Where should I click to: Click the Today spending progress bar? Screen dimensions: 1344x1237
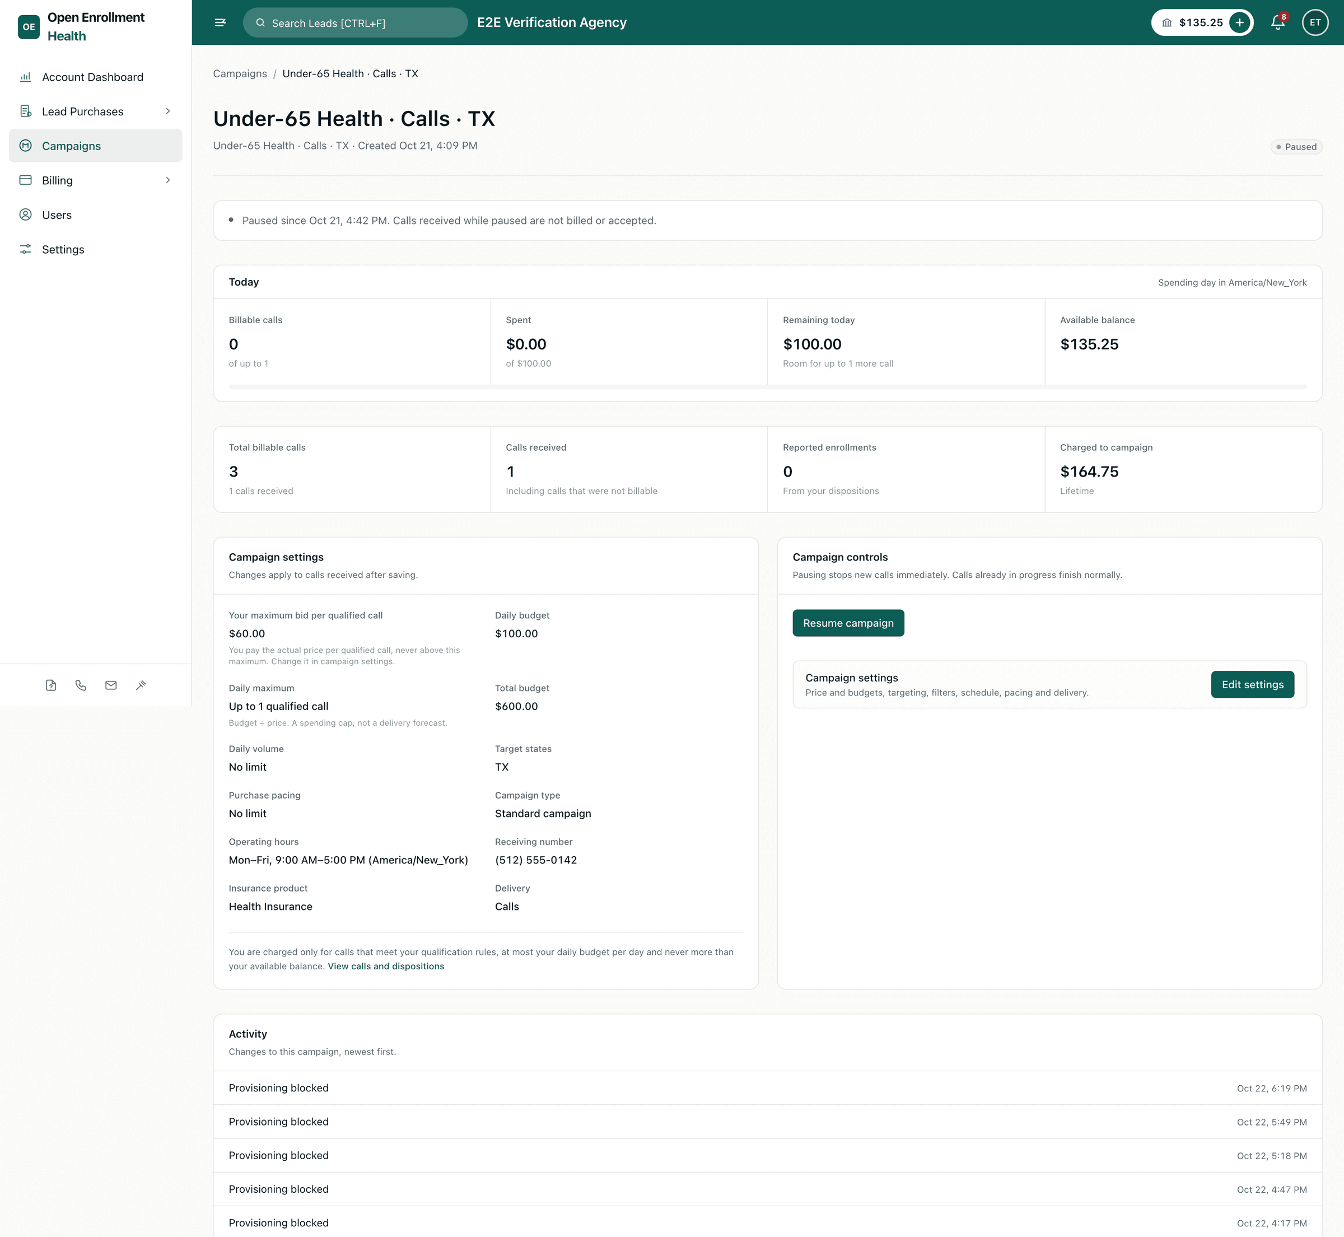[767, 387]
